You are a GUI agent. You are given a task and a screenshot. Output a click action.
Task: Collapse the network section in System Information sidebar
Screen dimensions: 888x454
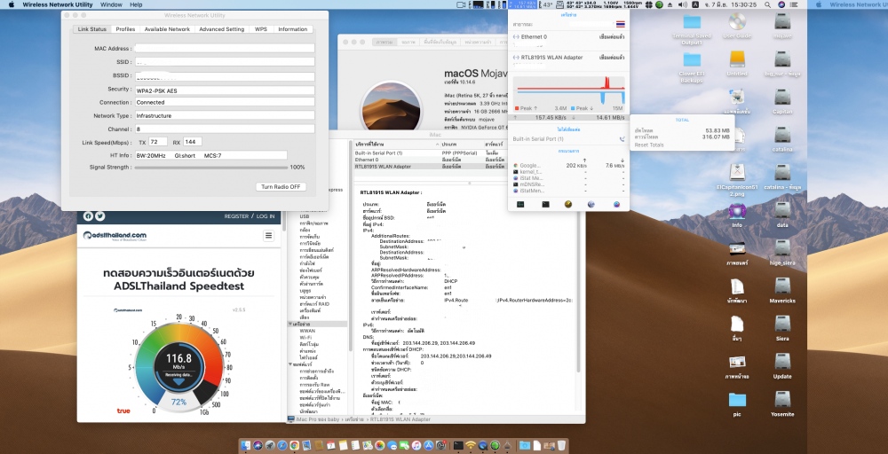[290, 324]
